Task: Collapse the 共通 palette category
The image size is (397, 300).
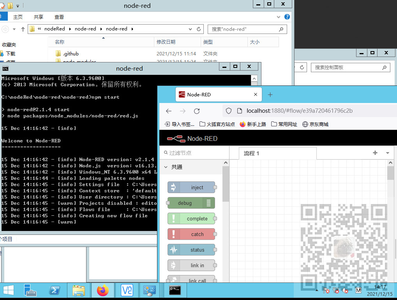Action: pyautogui.click(x=166, y=167)
